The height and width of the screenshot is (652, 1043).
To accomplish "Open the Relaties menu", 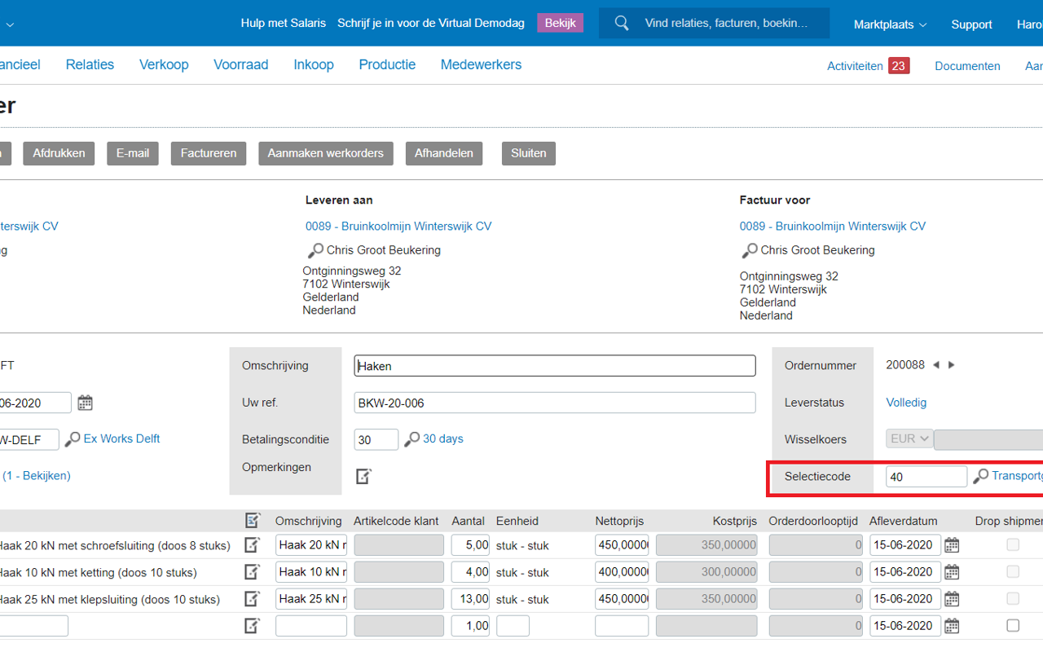I will click(x=90, y=64).
